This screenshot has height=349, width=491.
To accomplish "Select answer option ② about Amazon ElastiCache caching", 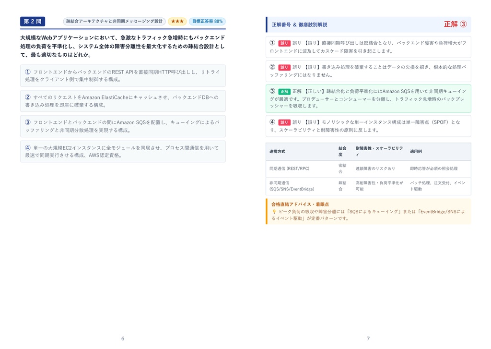I will 123,101.
